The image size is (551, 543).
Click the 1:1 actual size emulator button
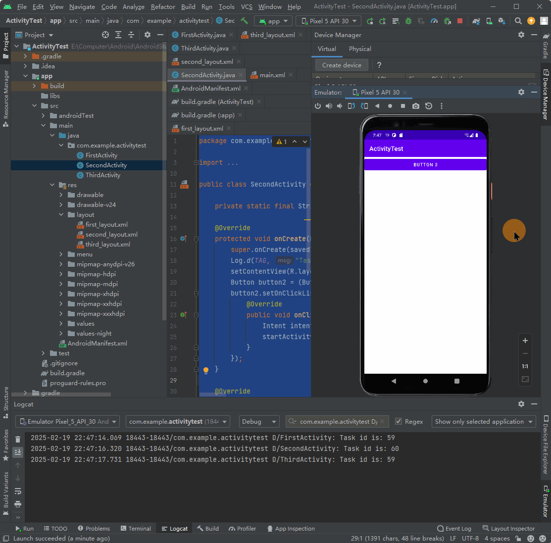[525, 366]
